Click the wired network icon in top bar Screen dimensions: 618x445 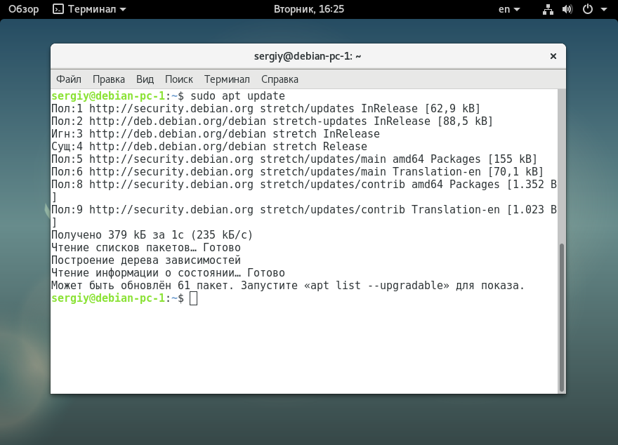point(548,9)
